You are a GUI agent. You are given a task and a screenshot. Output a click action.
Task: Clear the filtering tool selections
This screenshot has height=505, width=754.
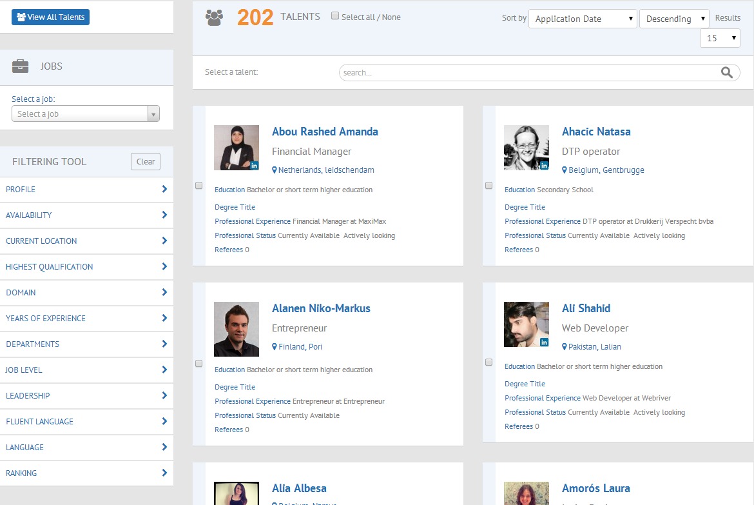point(145,162)
